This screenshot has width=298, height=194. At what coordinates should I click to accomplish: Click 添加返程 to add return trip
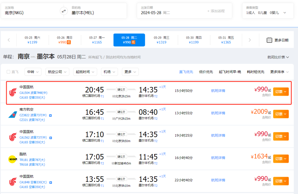click(216, 11)
